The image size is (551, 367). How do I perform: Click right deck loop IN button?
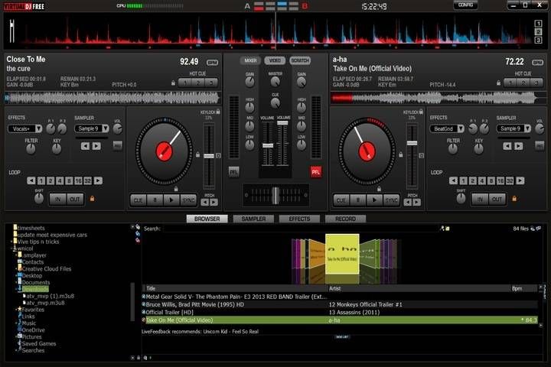tap(480, 200)
